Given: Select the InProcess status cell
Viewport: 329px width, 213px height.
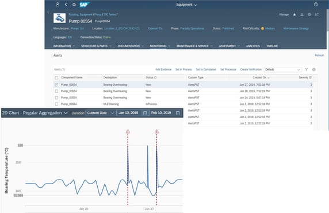Looking at the screenshot, I should pos(151,104).
